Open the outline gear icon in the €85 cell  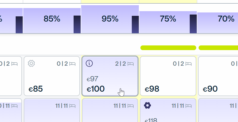tap(31, 63)
